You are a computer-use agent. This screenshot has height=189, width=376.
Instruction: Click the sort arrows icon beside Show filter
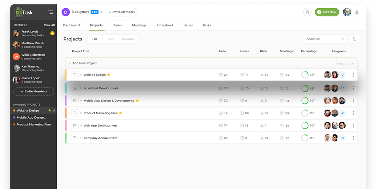pos(354,39)
